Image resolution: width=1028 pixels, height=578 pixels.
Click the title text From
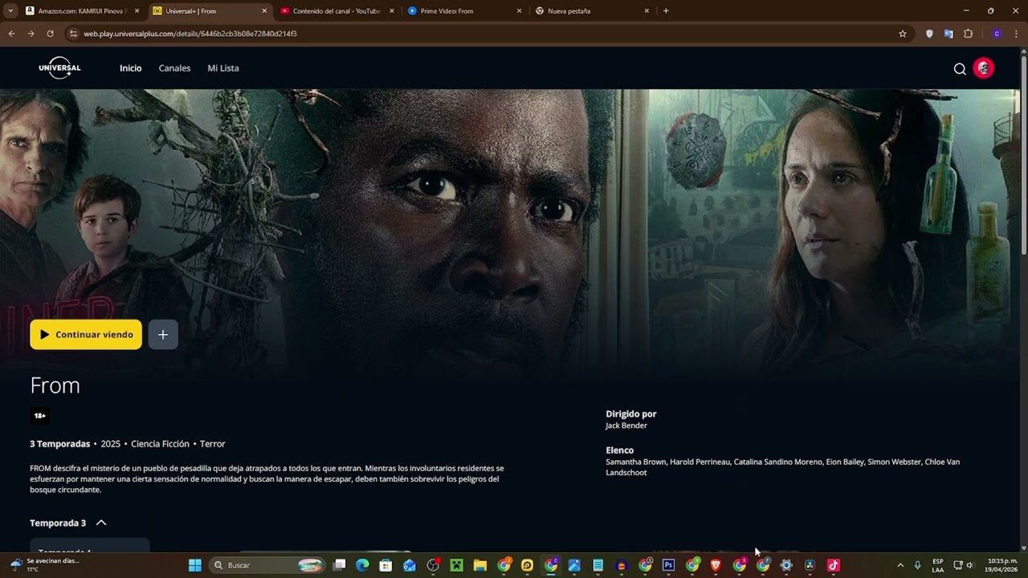[x=55, y=385]
